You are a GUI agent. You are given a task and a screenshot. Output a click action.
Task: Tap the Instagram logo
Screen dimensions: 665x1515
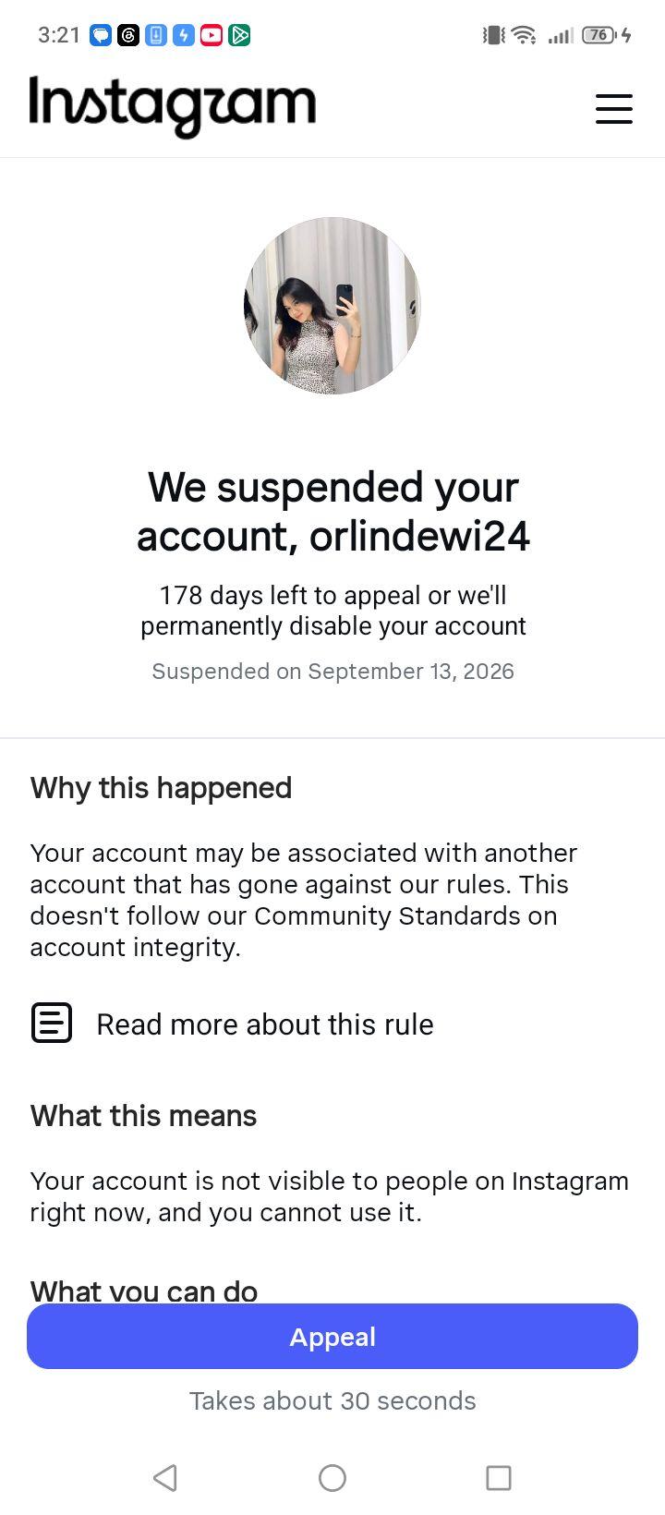(x=173, y=107)
